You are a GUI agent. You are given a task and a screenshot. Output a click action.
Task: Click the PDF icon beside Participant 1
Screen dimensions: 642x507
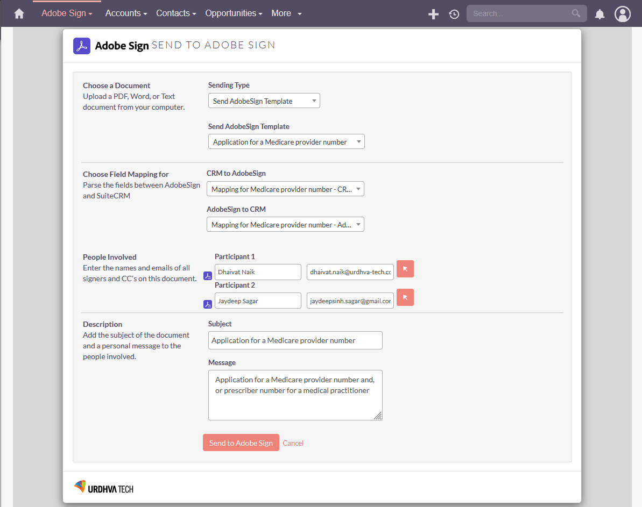(207, 275)
